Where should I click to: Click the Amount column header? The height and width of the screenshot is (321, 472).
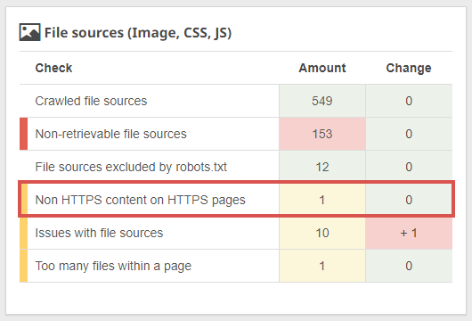click(x=322, y=68)
